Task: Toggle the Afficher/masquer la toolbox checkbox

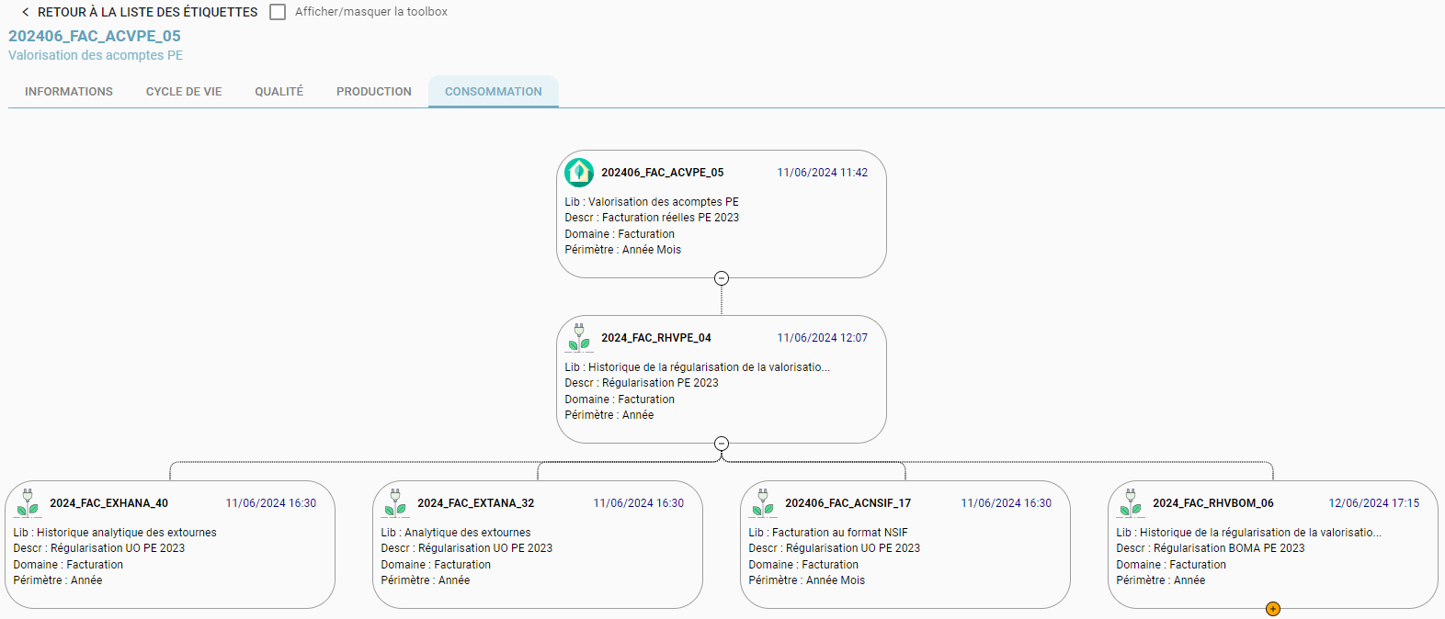Action: (278, 12)
